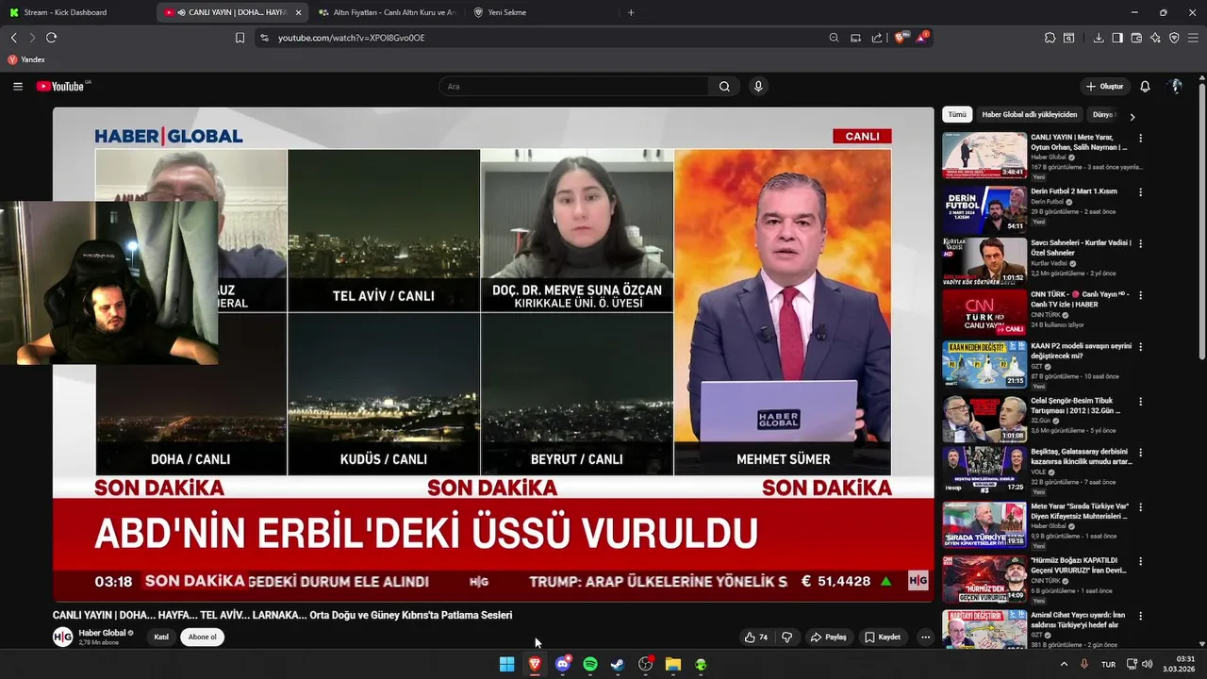Image resolution: width=1207 pixels, height=679 pixels.
Task: Open the KAAN P2 modeli video title
Action: tap(1081, 351)
